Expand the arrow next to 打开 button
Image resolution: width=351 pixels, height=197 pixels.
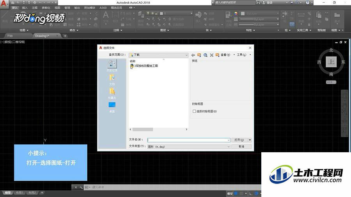click(250, 140)
